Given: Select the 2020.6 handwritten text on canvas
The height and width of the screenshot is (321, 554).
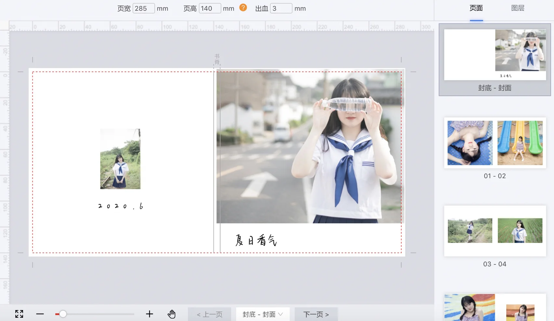Looking at the screenshot, I should tap(121, 206).
